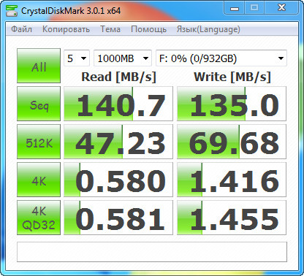The image size is (304, 276).
Task: Open the Тема menu
Action: click(110, 29)
